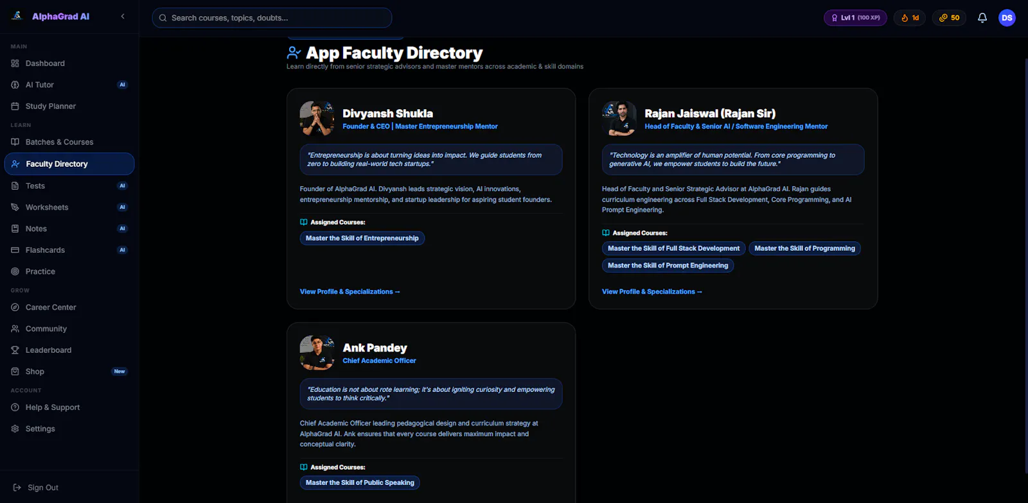Viewport: 1028px width, 503px height.
Task: Click the Ank Pandey name heading
Action: 375,348
